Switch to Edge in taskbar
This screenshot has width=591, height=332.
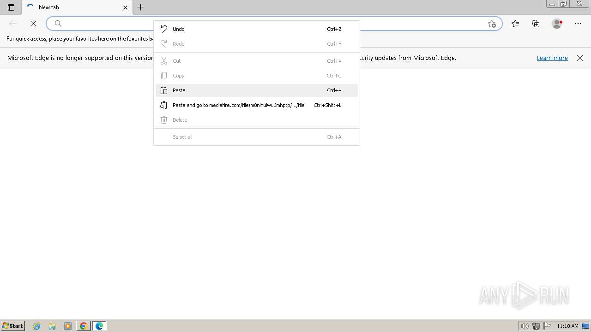99,326
